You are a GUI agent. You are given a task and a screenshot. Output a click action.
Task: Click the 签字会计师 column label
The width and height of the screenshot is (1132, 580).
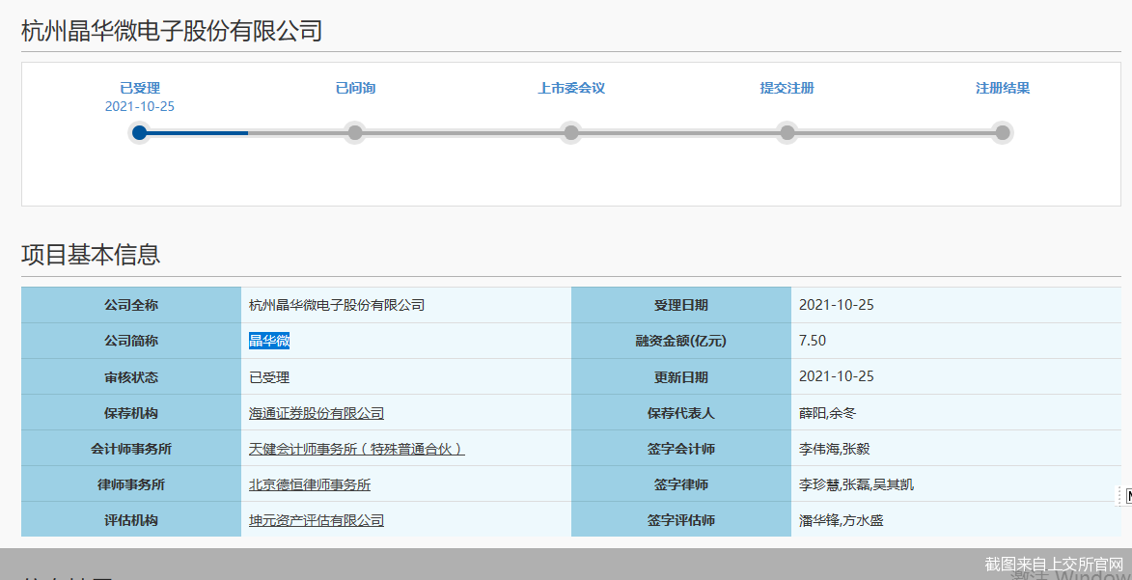point(680,450)
